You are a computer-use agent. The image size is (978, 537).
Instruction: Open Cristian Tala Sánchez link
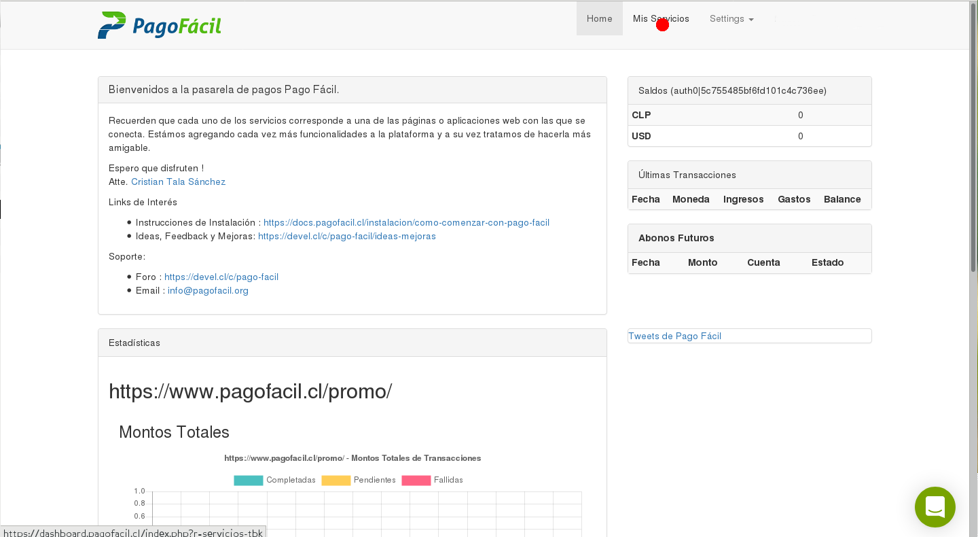[x=178, y=181]
